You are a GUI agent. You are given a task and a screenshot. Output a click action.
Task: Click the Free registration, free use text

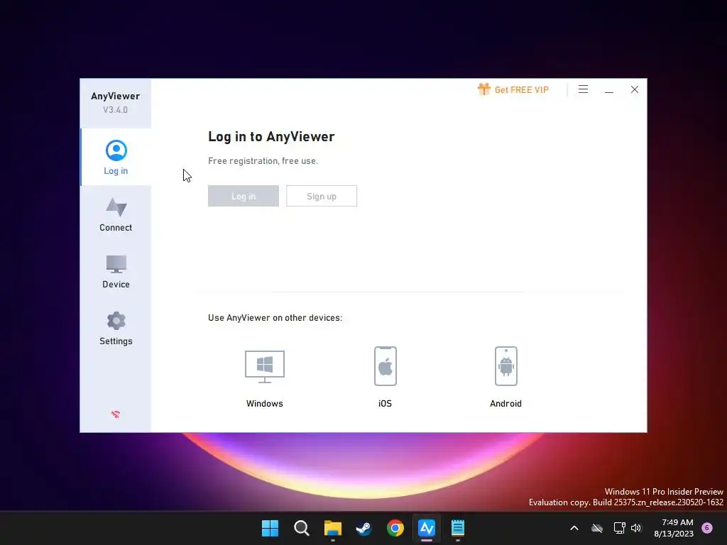click(x=263, y=161)
